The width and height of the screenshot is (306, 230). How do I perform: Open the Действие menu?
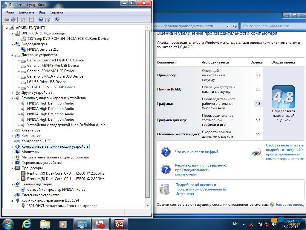(x=26, y=12)
